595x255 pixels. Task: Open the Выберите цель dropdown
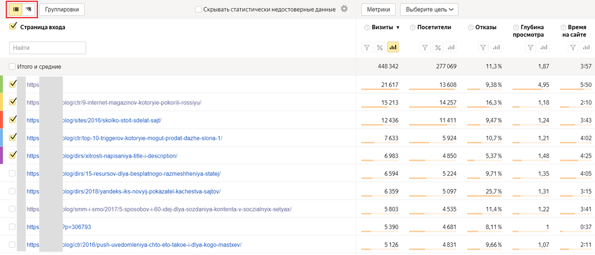click(429, 9)
